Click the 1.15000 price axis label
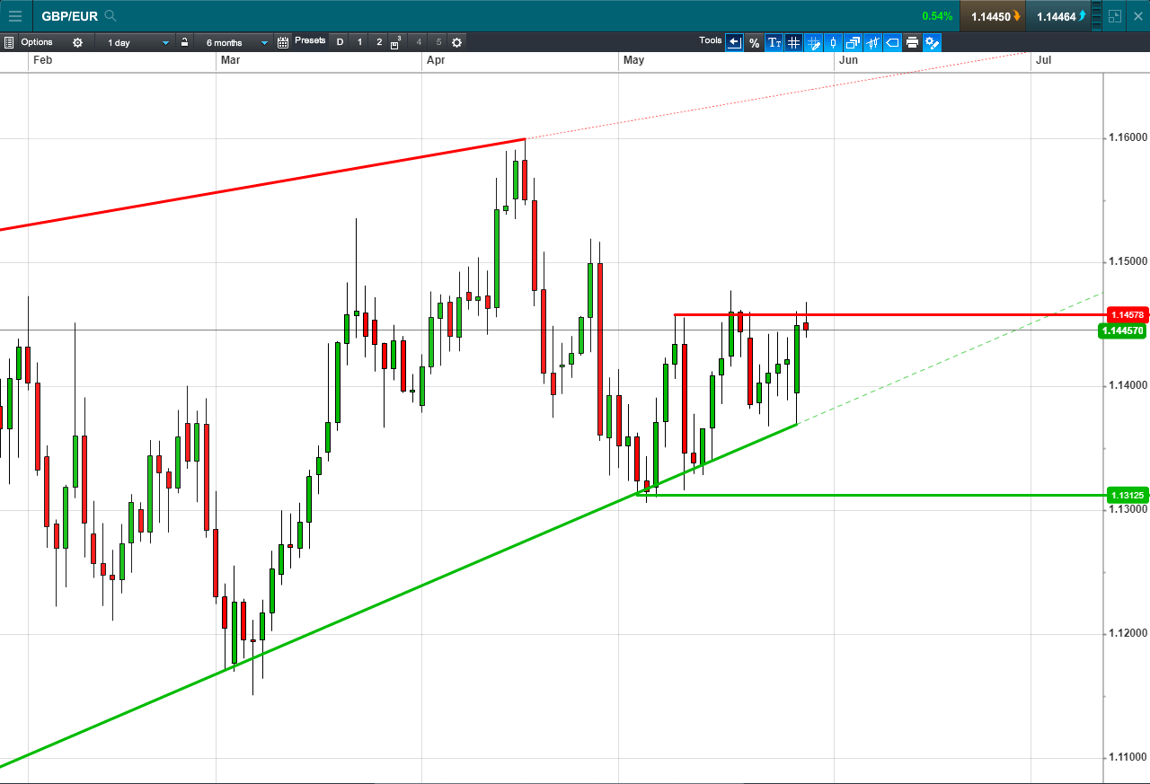The width and height of the screenshot is (1150, 784). coord(1128,262)
